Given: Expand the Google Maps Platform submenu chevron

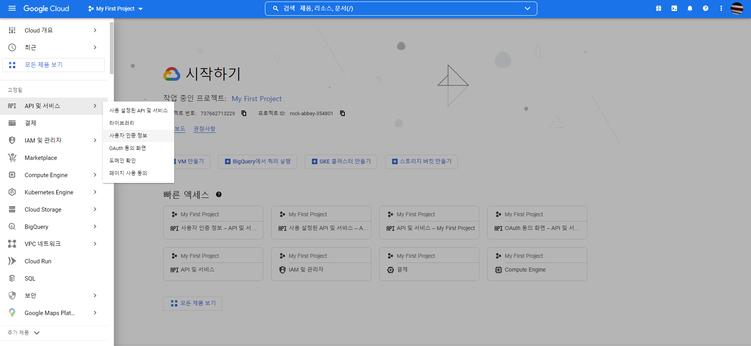Looking at the screenshot, I should [95, 313].
